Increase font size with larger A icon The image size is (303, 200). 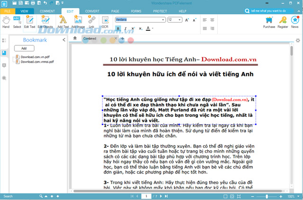187,20
